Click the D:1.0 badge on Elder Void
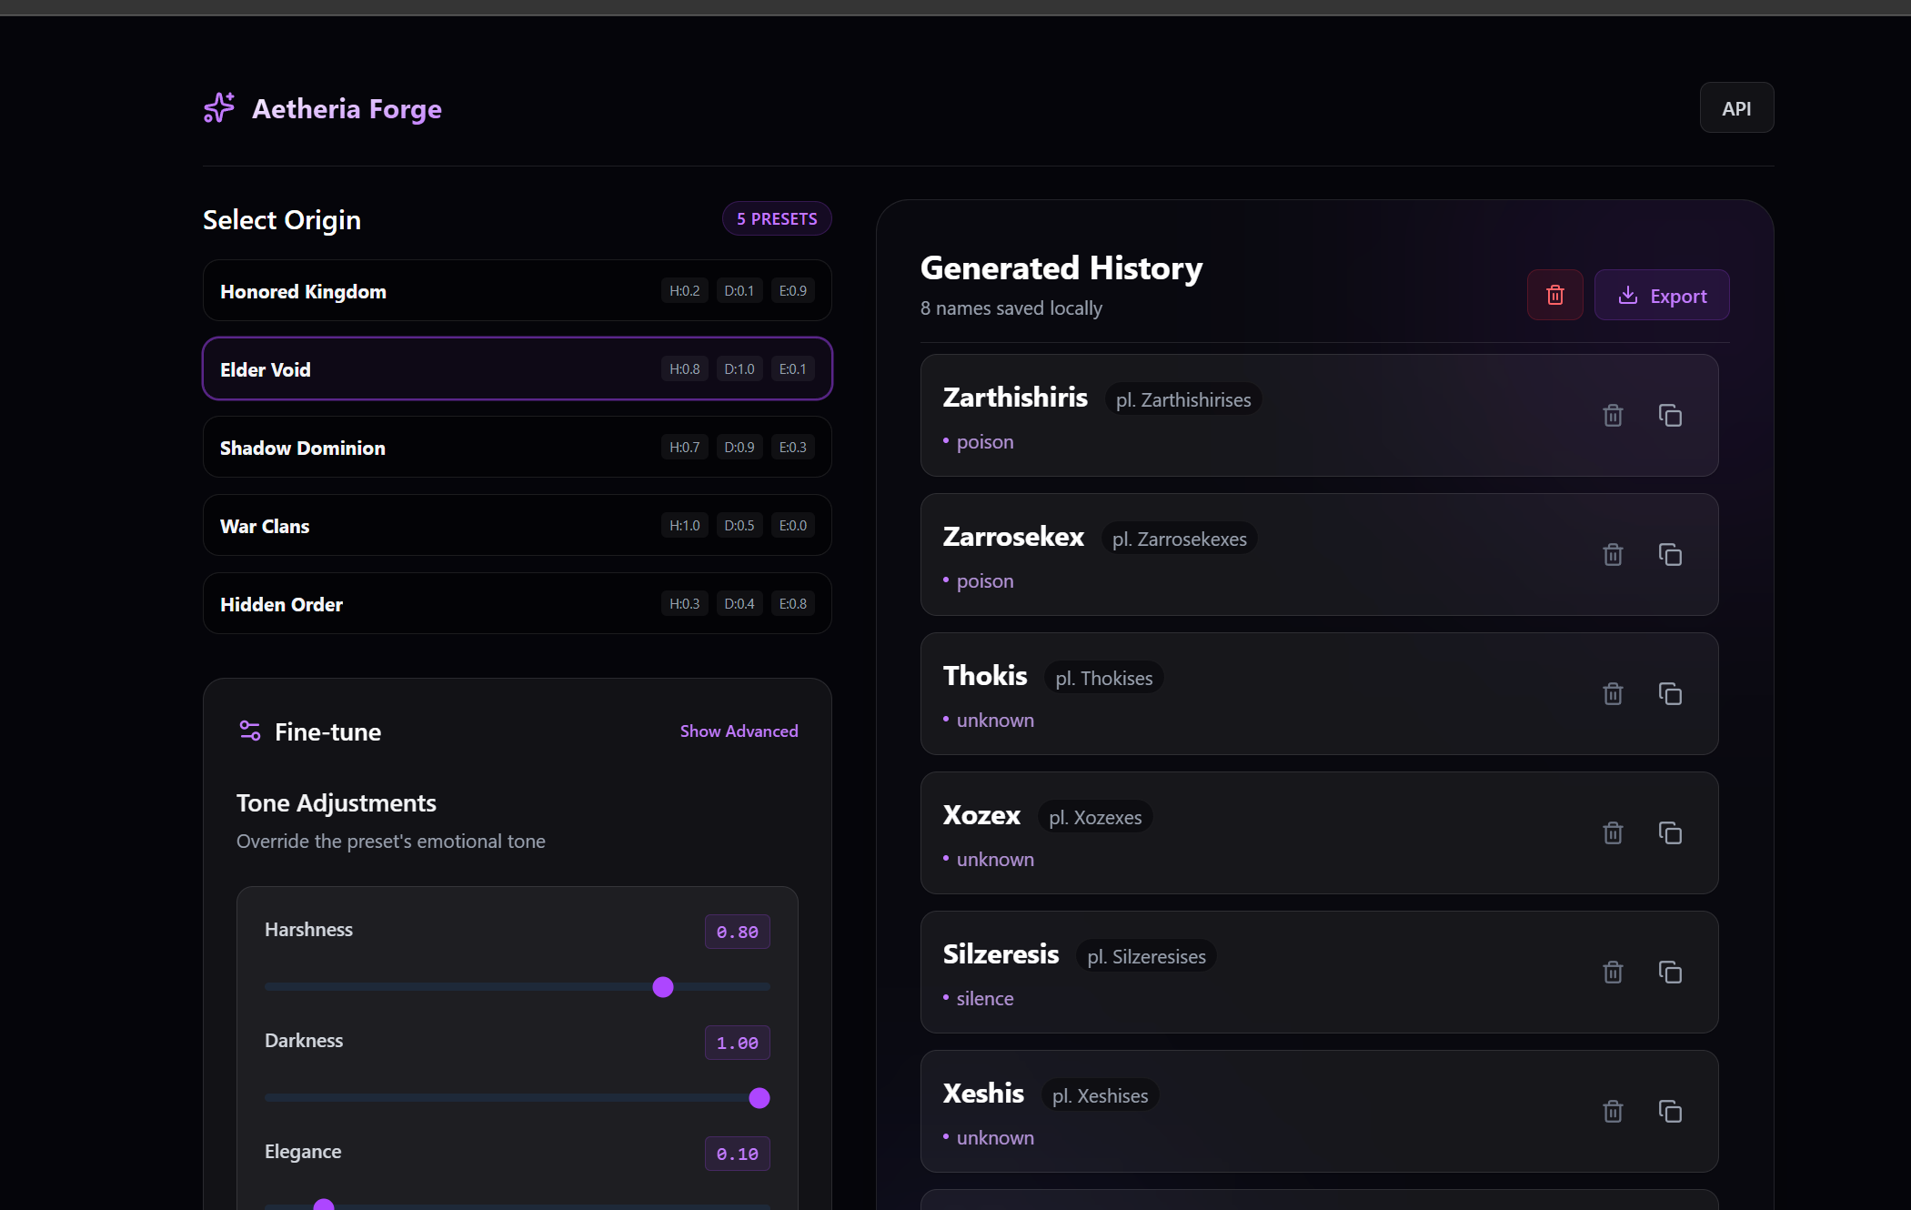1911x1210 pixels. 739,369
